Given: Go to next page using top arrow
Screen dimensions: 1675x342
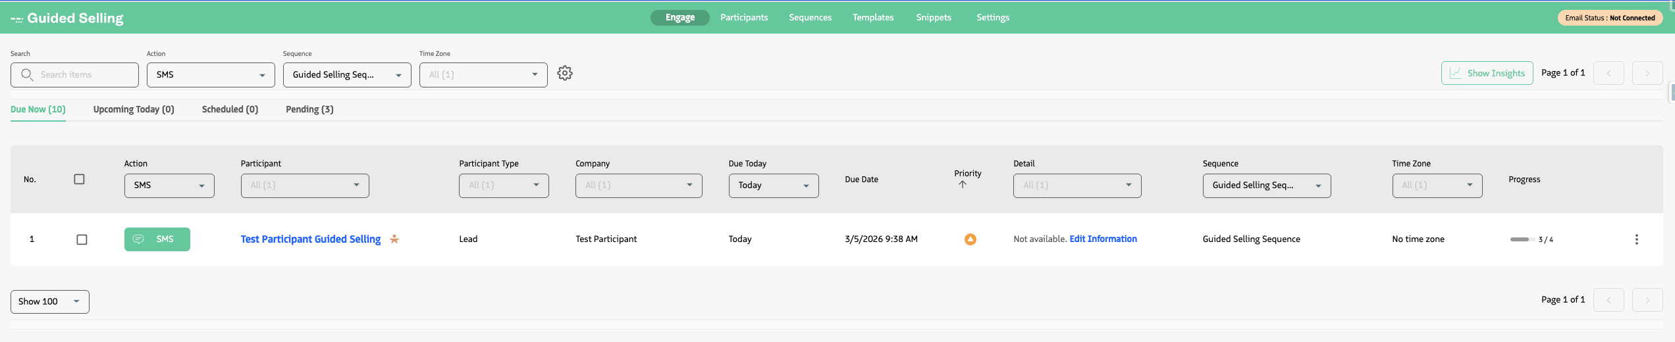Looking at the screenshot, I should (x=1647, y=73).
